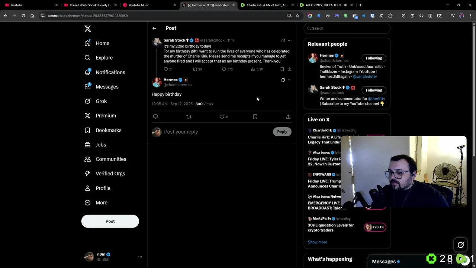The height and width of the screenshot is (268, 476).
Task: Open Sarah Stock's avatar on her post
Action: click(157, 42)
